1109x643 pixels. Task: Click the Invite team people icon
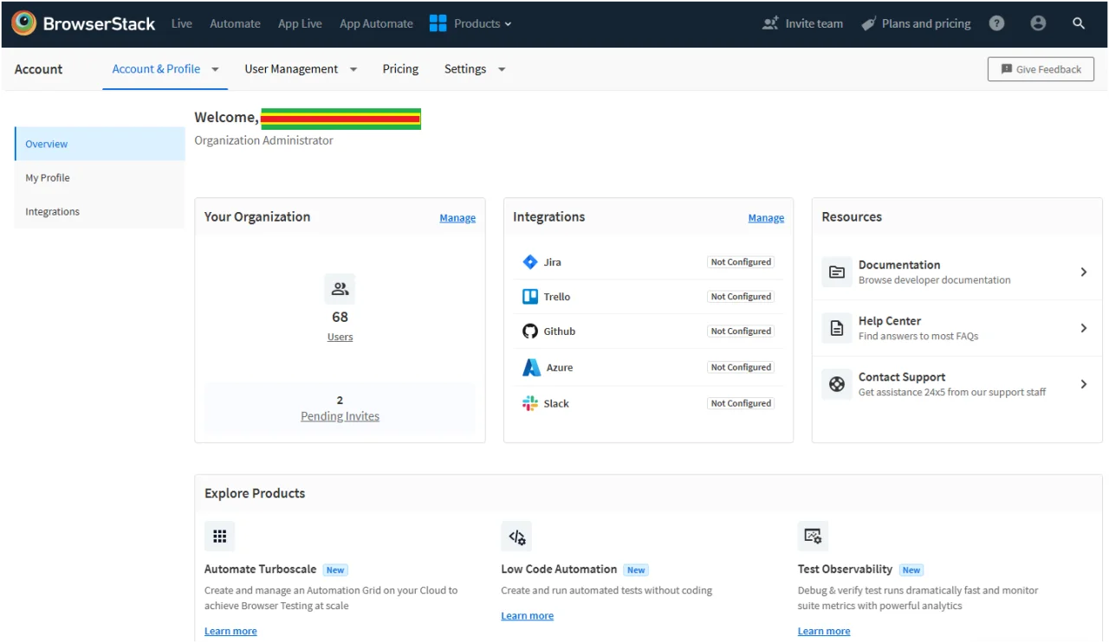(770, 23)
